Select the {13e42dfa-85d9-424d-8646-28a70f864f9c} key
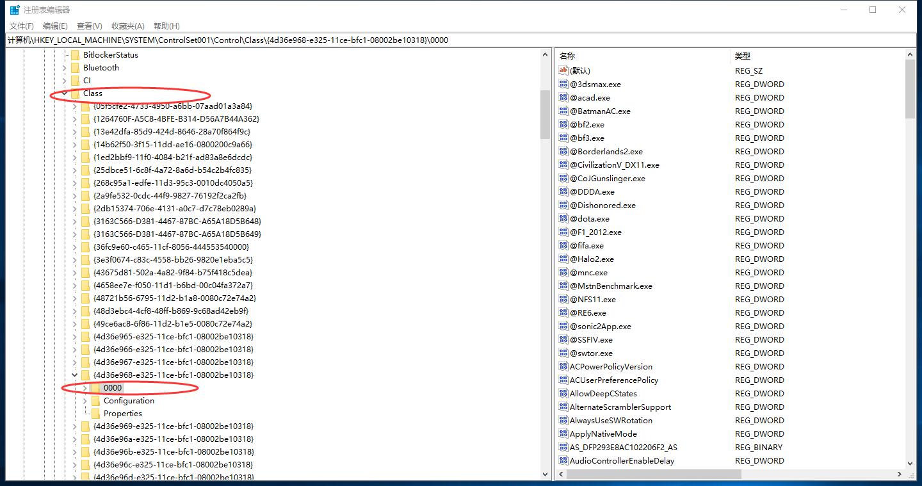 [172, 132]
